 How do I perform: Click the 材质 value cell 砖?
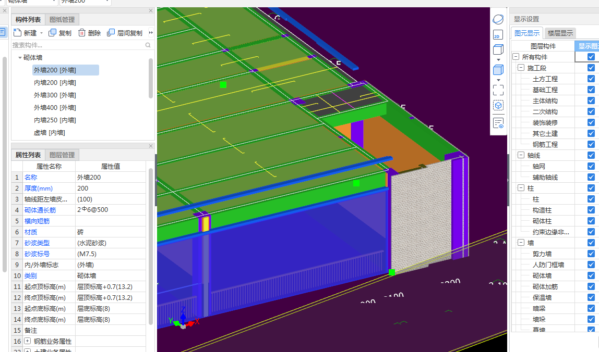click(111, 232)
